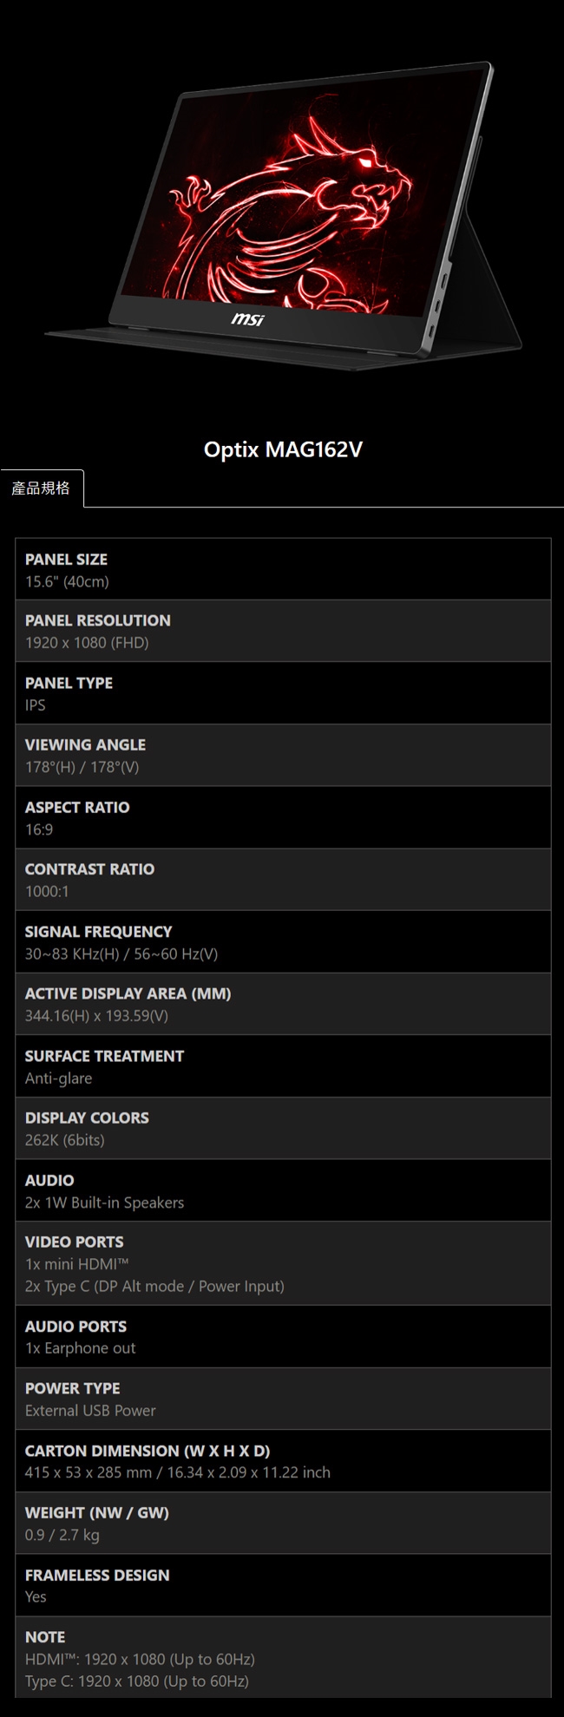Select the FRAMELESS DESIGN row

(x=283, y=1585)
